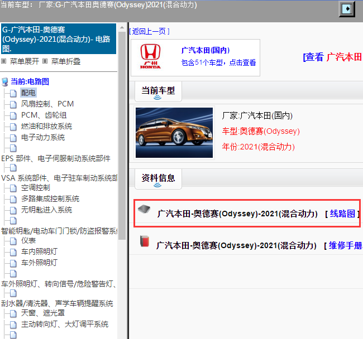Select the 资料信息 tab
Viewport: 363px width, 339px height.
click(158, 178)
